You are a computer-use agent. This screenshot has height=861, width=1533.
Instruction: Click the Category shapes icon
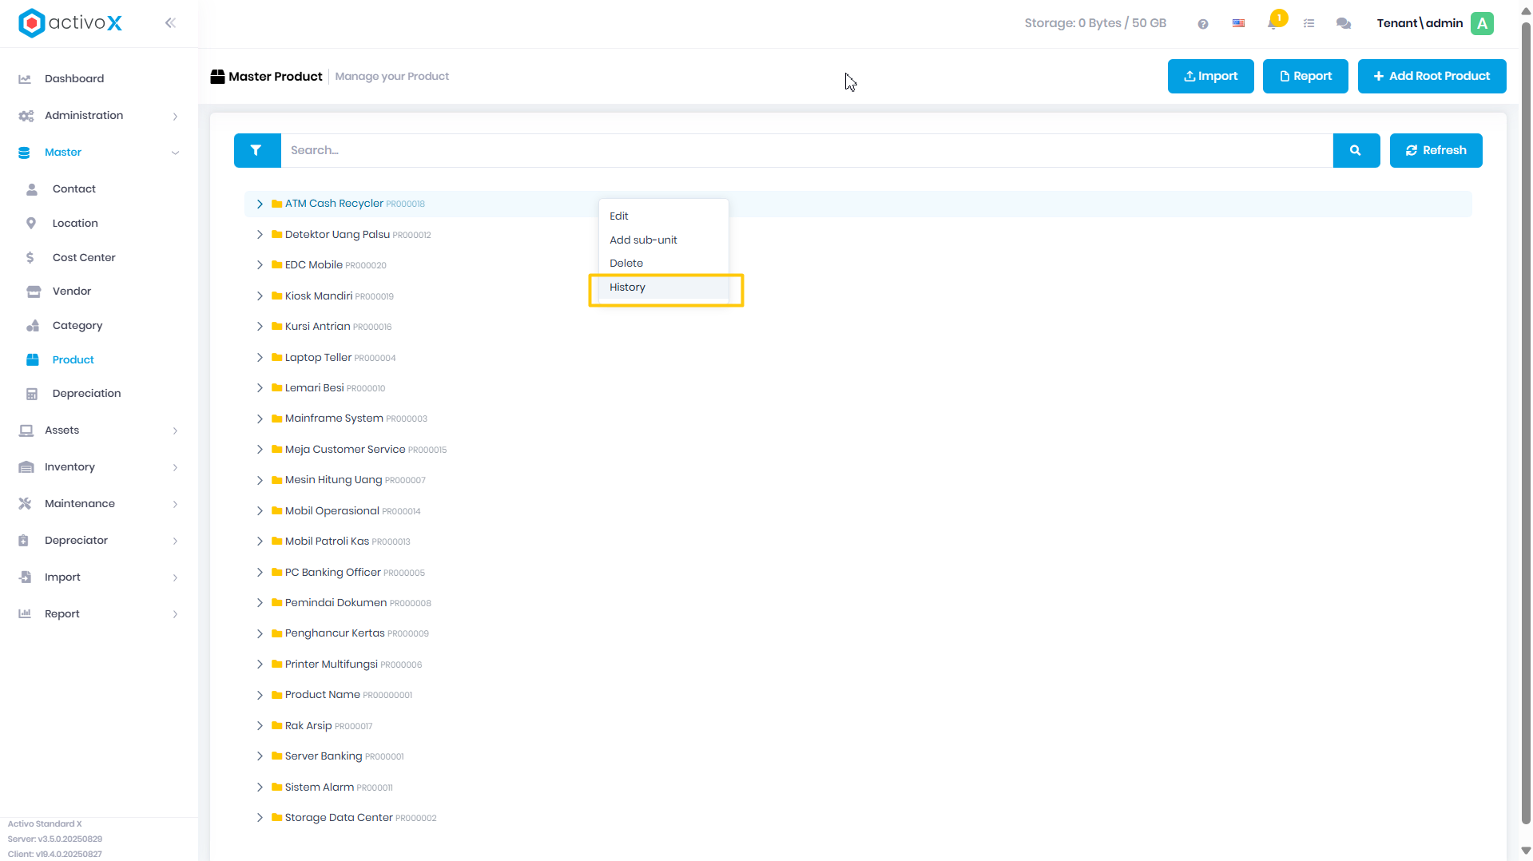click(33, 326)
